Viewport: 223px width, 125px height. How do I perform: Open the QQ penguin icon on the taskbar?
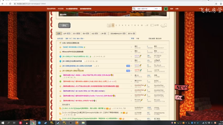point(27,123)
